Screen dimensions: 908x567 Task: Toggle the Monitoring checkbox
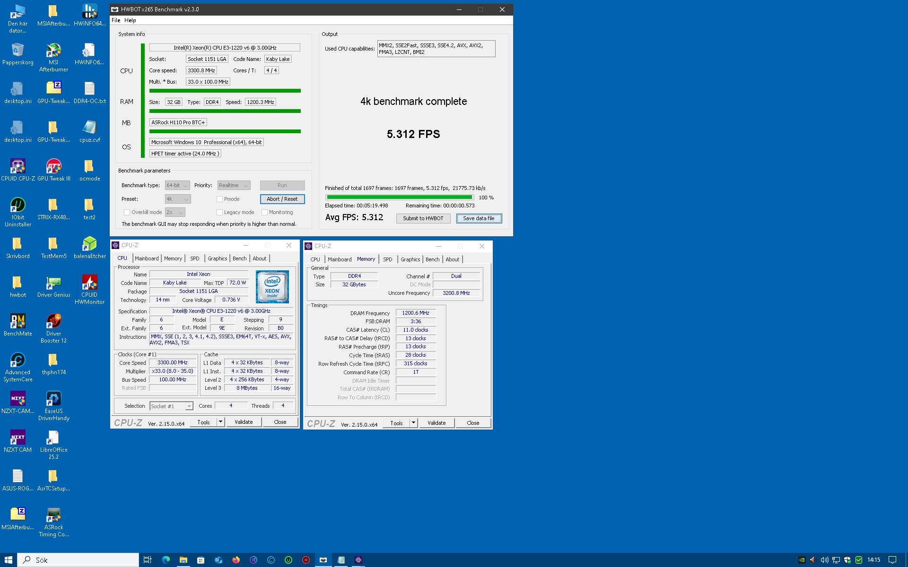point(264,212)
